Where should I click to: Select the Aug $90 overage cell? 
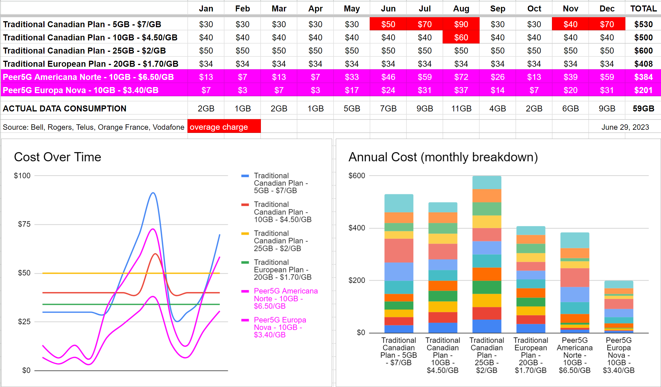pos(461,24)
